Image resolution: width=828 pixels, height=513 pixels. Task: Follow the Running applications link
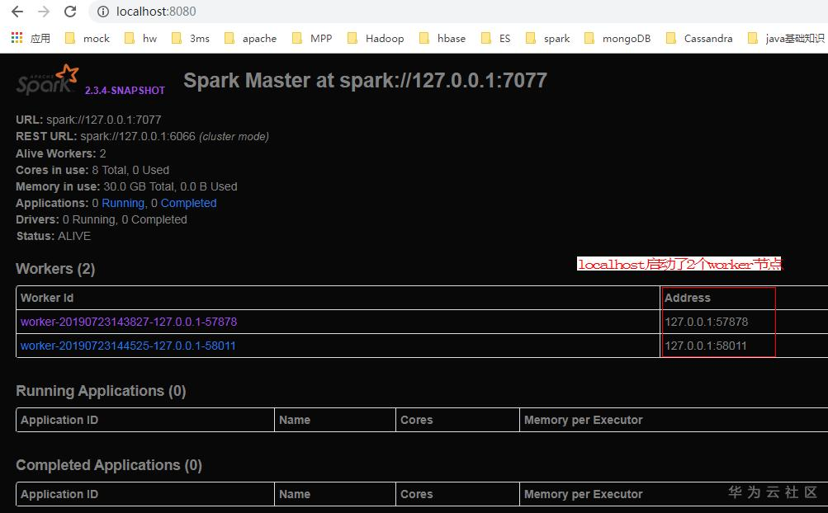[x=123, y=203]
